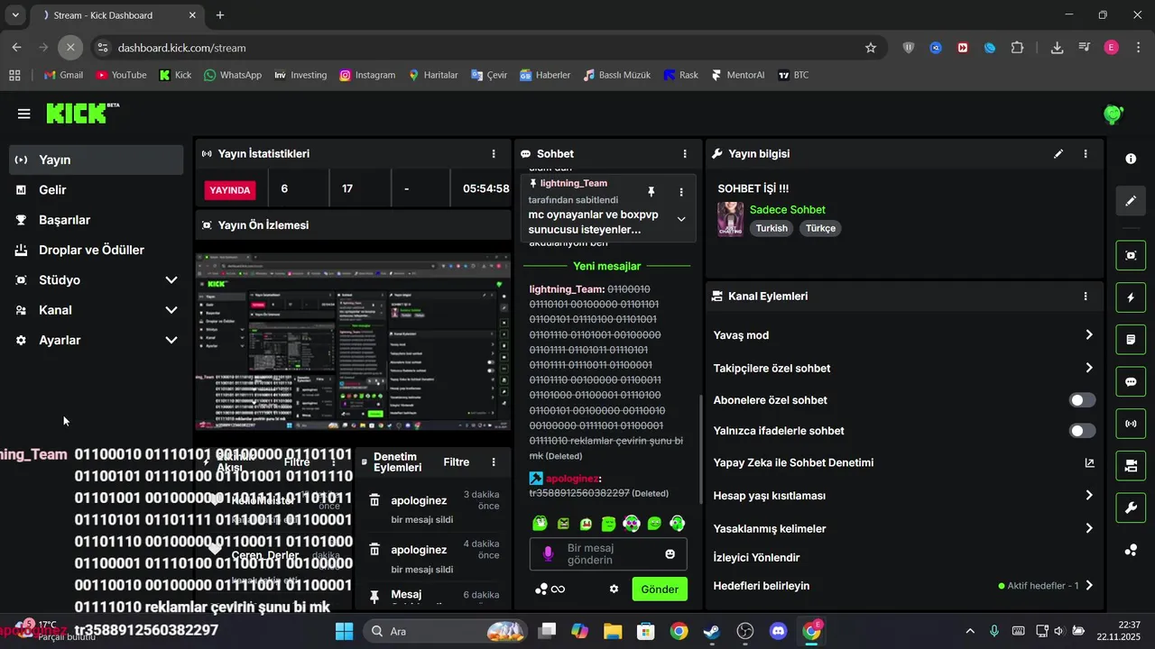Click the green Gönder send button
Image resolution: width=1155 pixels, height=649 pixels.
pyautogui.click(x=660, y=590)
